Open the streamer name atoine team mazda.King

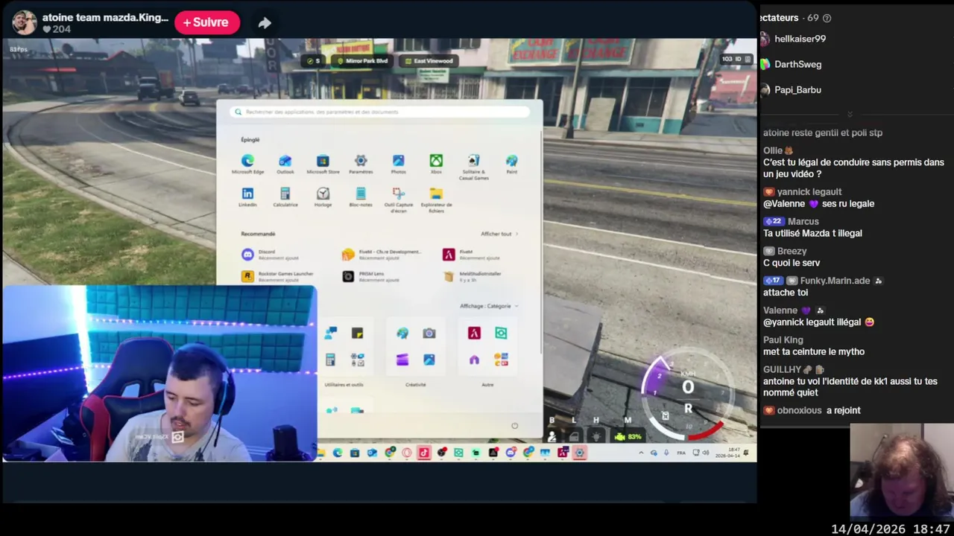pyautogui.click(x=105, y=17)
